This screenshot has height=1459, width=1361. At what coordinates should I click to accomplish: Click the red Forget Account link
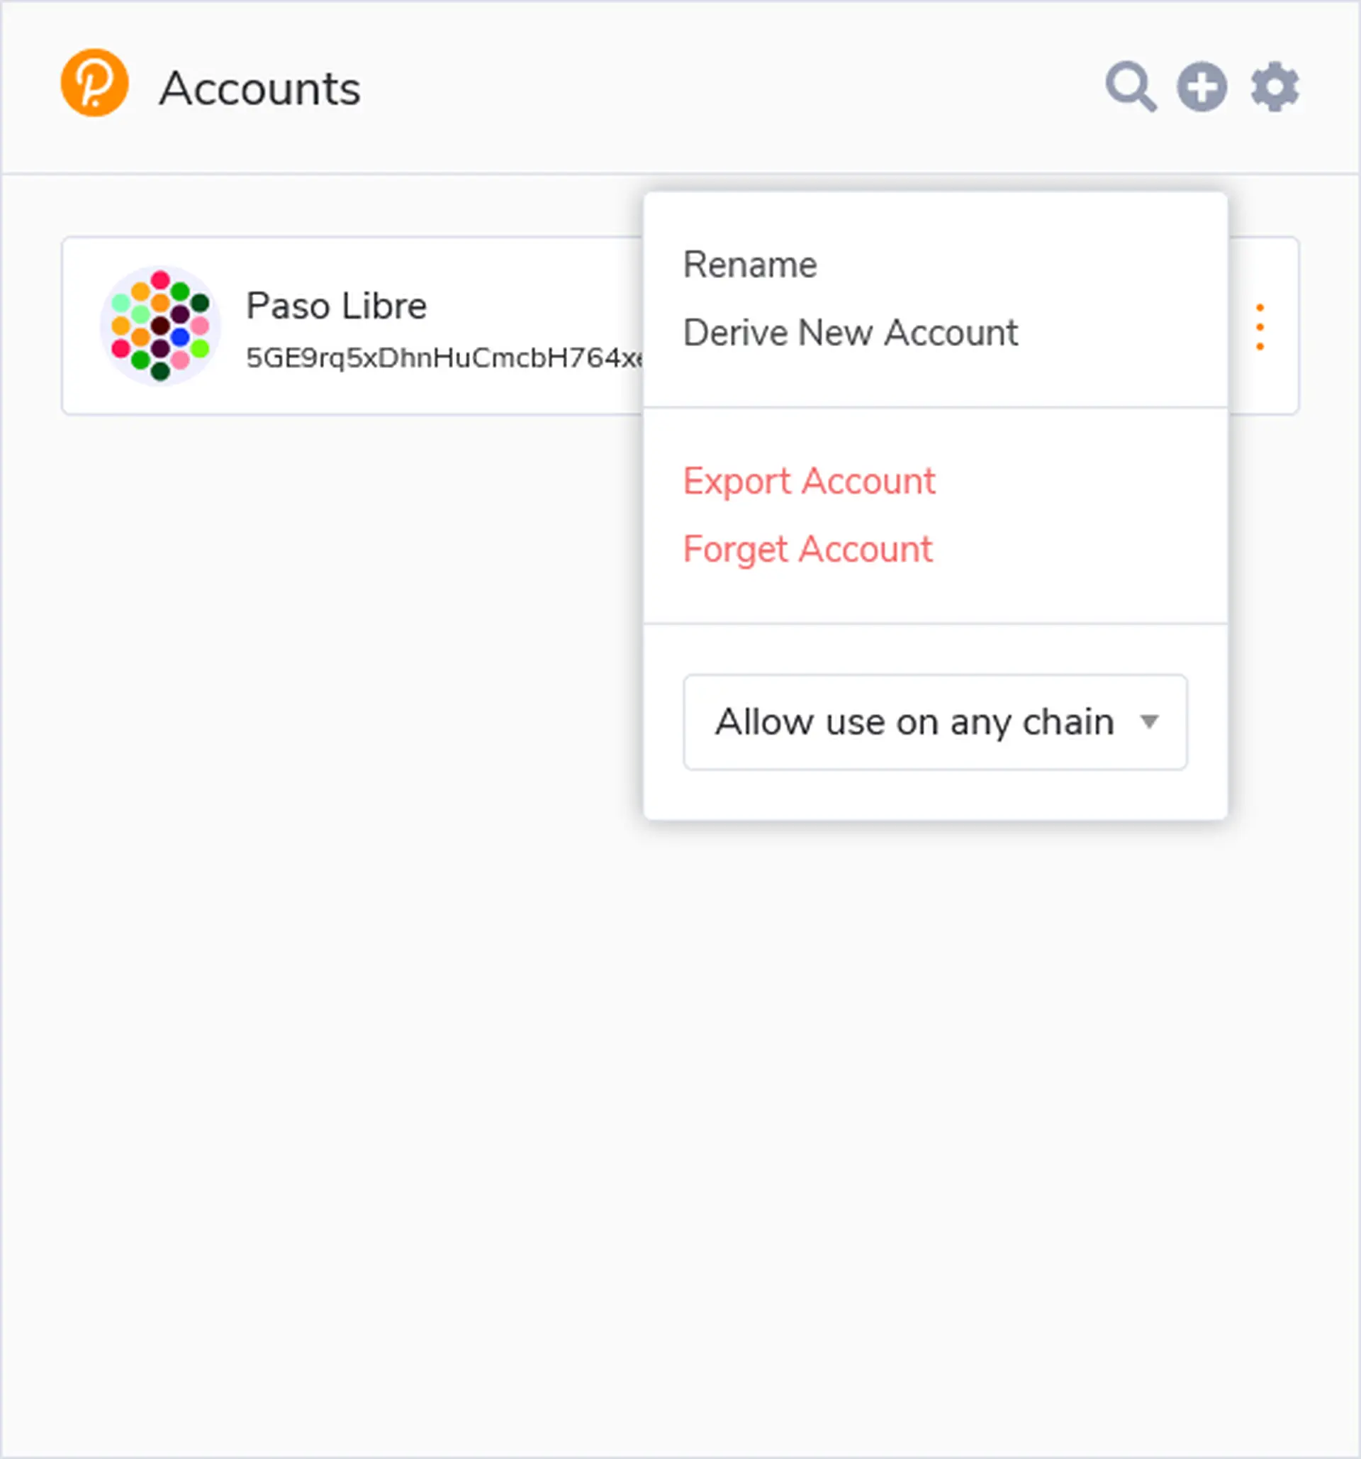(807, 550)
